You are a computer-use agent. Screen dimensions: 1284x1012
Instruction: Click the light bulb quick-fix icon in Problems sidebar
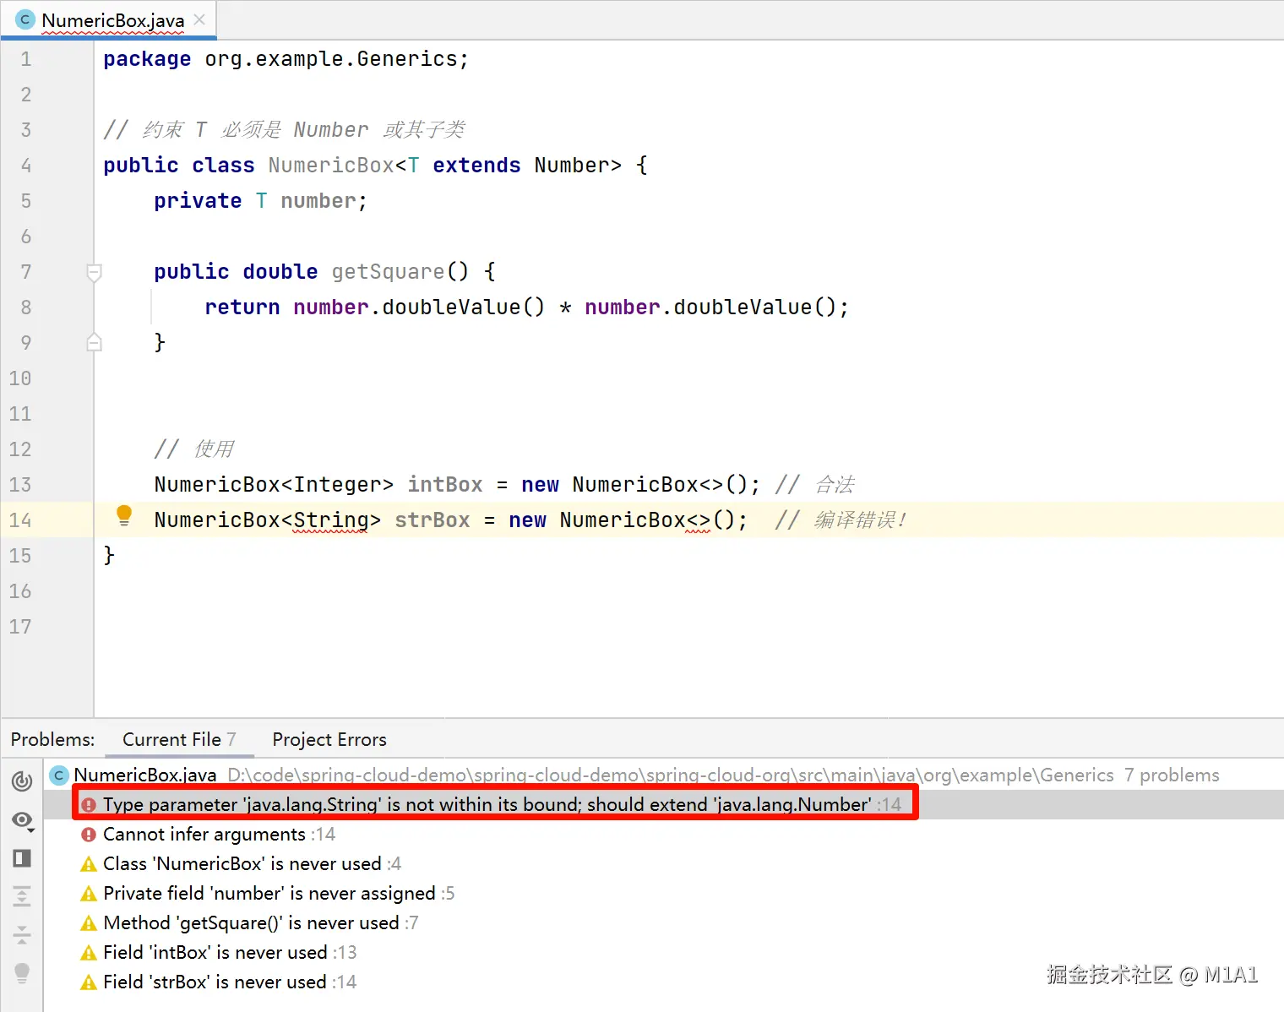point(22,972)
